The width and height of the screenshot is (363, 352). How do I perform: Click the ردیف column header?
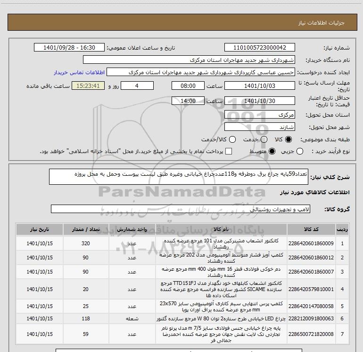(342, 229)
